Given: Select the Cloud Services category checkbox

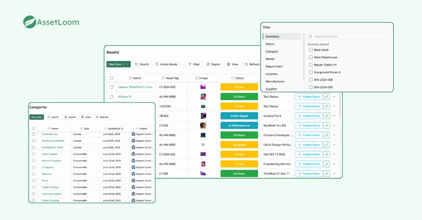Looking at the screenshot, I should pyautogui.click(x=34, y=134).
